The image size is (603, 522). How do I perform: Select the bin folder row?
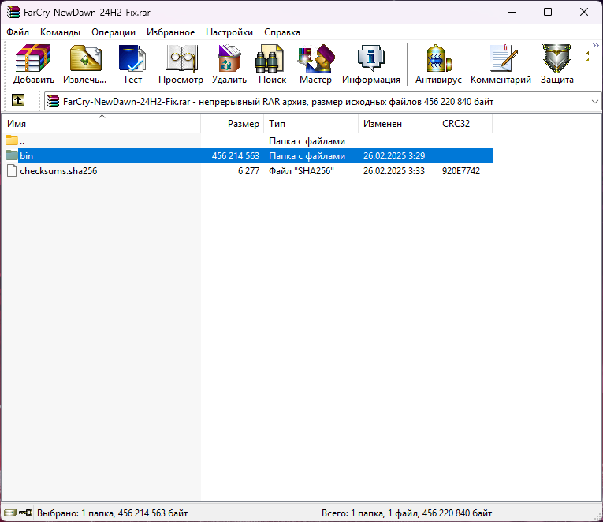(x=248, y=156)
